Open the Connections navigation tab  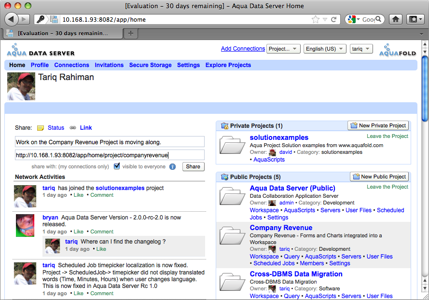click(72, 65)
